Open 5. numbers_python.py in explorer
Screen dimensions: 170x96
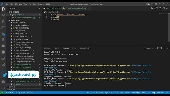point(21,25)
